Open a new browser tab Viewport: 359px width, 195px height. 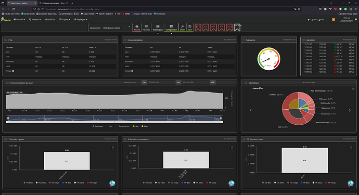pos(72,3)
